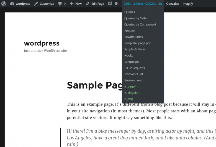The height and width of the screenshot is (147, 216).
Task: Click the wordpress site title link
Action: 42,43
